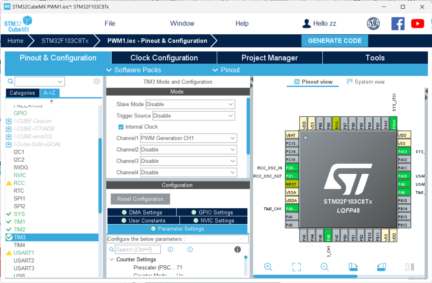The image size is (432, 283).
Task: Select GPIO in peripheral list
Action: (20, 113)
